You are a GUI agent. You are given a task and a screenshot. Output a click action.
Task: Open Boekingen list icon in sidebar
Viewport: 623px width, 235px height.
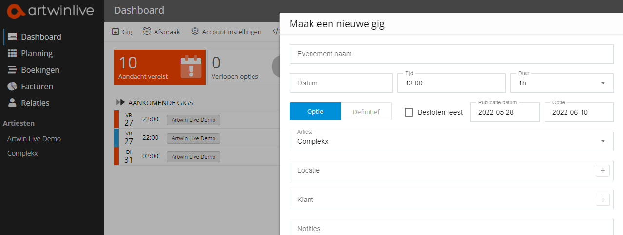click(12, 70)
